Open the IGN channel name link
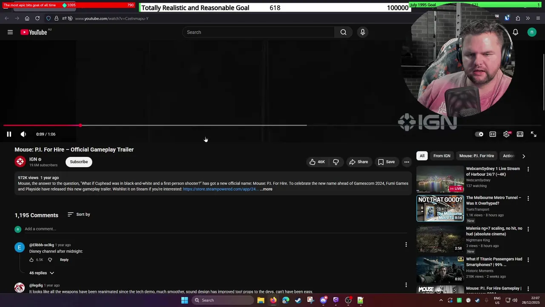The image size is (545, 307). [x=33, y=159]
